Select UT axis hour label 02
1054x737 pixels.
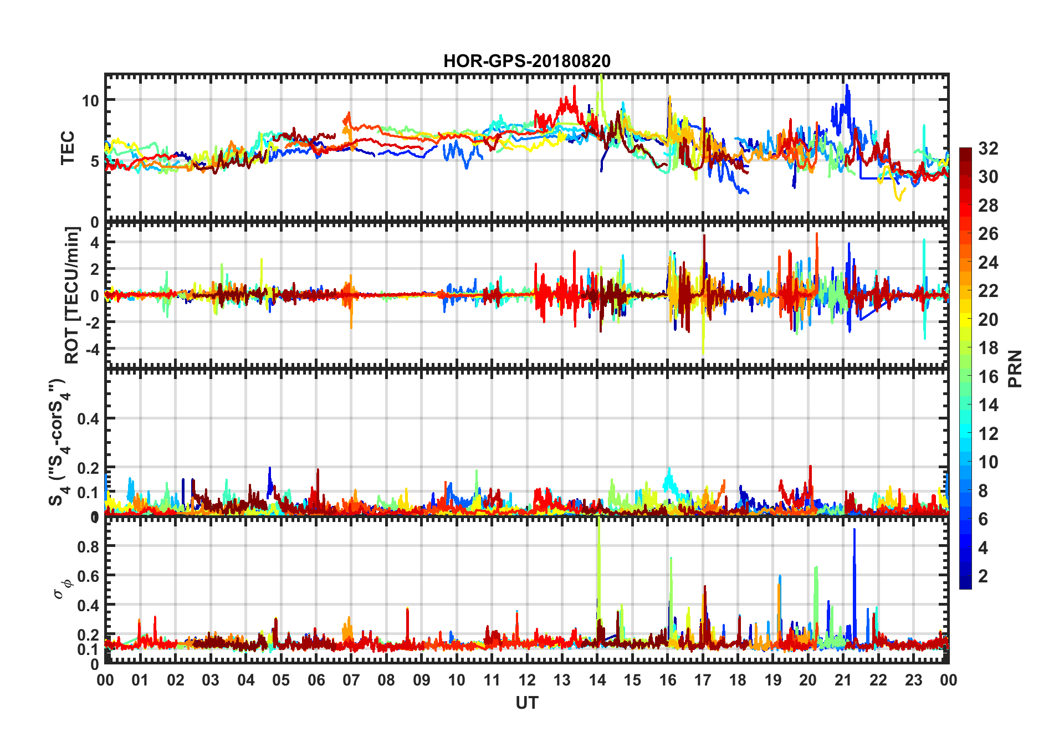(176, 680)
